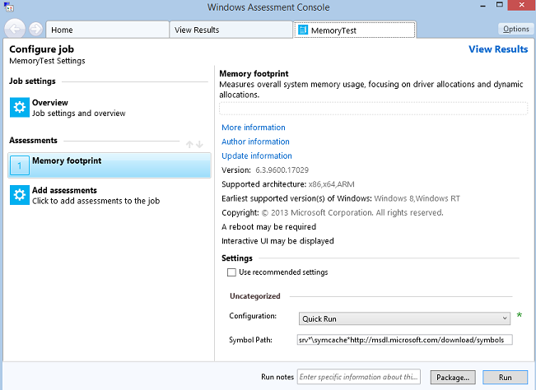
Task: Open the More information link
Action: click(254, 128)
